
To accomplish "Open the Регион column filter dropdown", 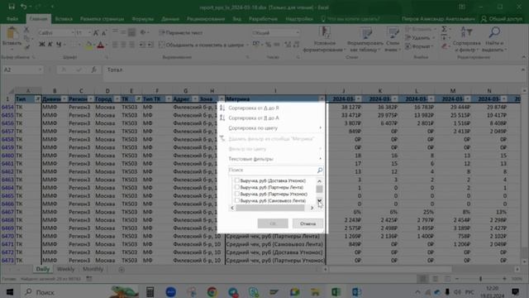I will (90, 99).
